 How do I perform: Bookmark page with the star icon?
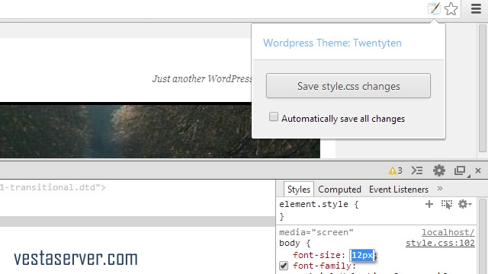(x=451, y=8)
